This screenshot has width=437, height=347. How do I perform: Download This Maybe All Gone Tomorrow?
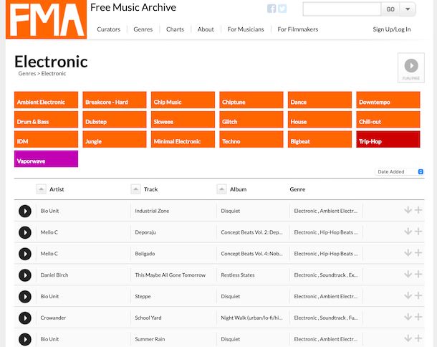pos(408,274)
